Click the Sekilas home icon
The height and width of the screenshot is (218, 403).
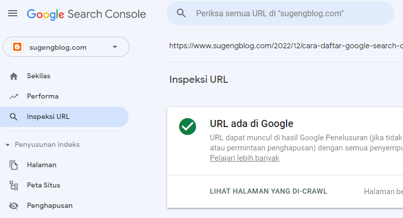tap(14, 76)
